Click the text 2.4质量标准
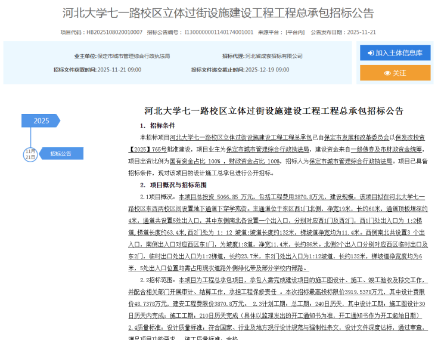The image size is (441, 340). (145, 327)
